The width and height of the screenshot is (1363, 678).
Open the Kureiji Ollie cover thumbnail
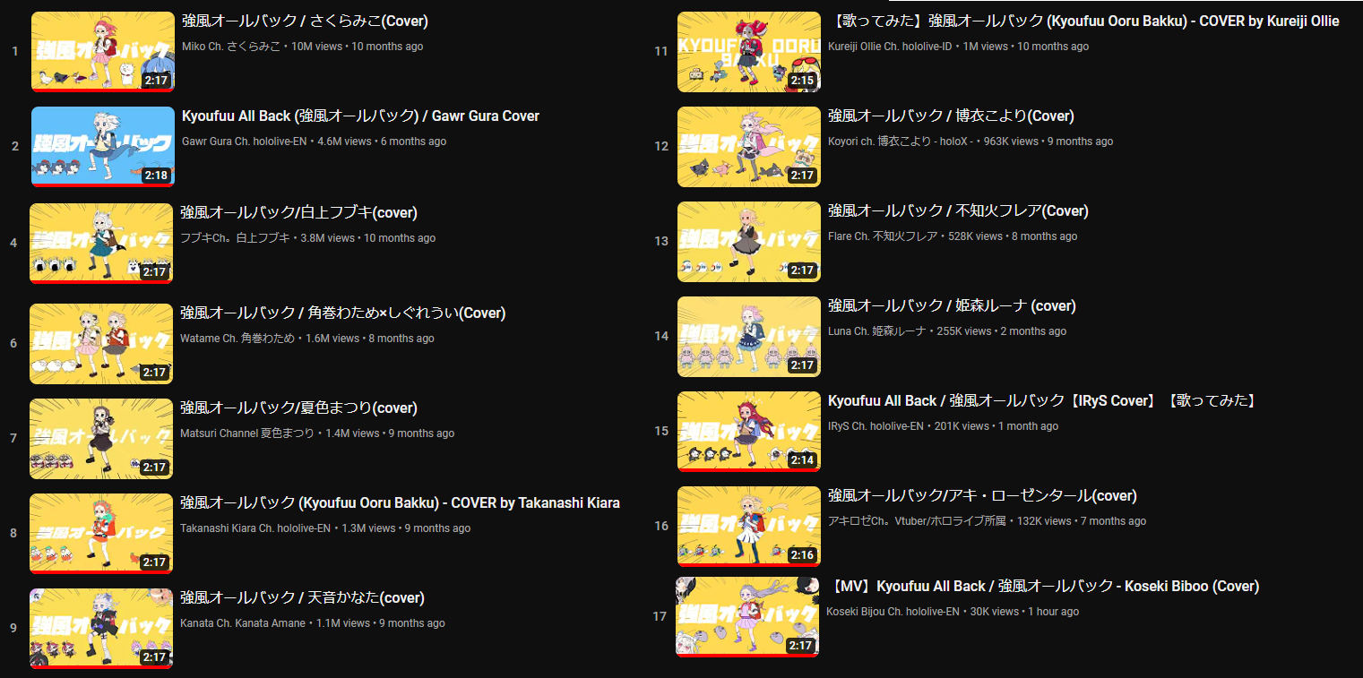pyautogui.click(x=748, y=52)
